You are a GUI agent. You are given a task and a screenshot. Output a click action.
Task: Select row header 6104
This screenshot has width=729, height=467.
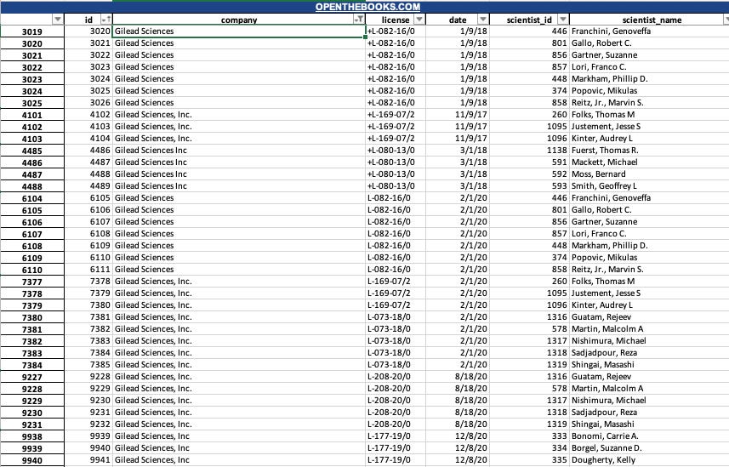[32, 198]
